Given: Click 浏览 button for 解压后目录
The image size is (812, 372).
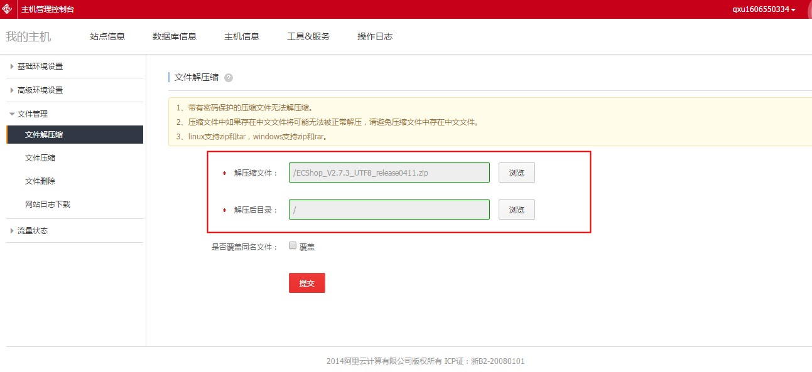Looking at the screenshot, I should (x=517, y=210).
